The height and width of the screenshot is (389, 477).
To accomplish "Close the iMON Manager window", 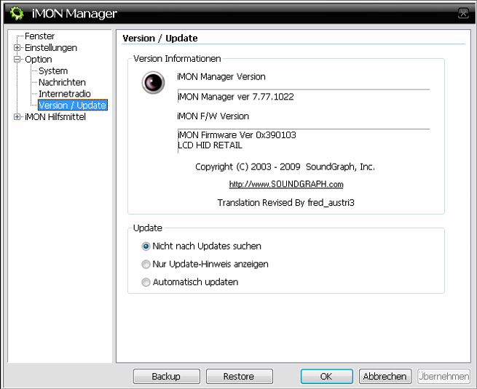I will tap(463, 14).
